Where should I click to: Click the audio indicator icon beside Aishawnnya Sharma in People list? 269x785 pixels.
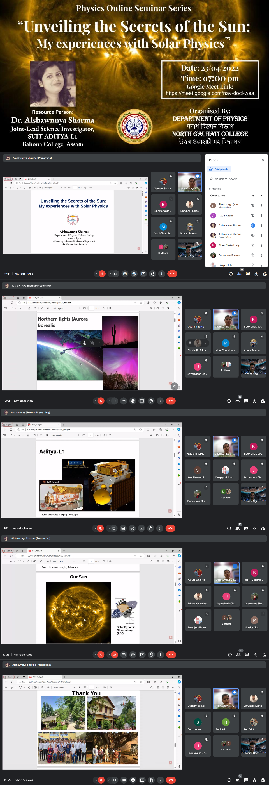[x=252, y=226]
